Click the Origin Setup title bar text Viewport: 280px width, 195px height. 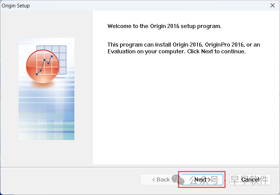point(16,6)
